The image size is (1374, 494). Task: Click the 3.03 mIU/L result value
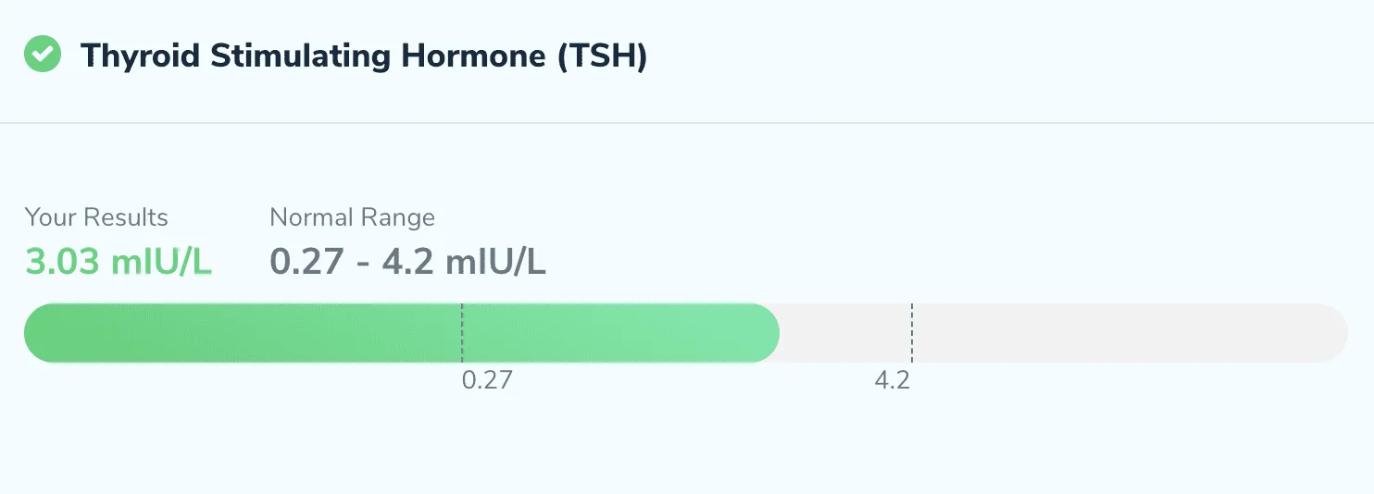tap(119, 262)
